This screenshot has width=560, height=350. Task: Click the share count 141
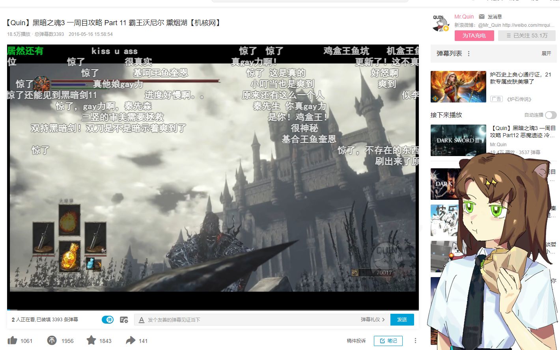[x=143, y=341]
